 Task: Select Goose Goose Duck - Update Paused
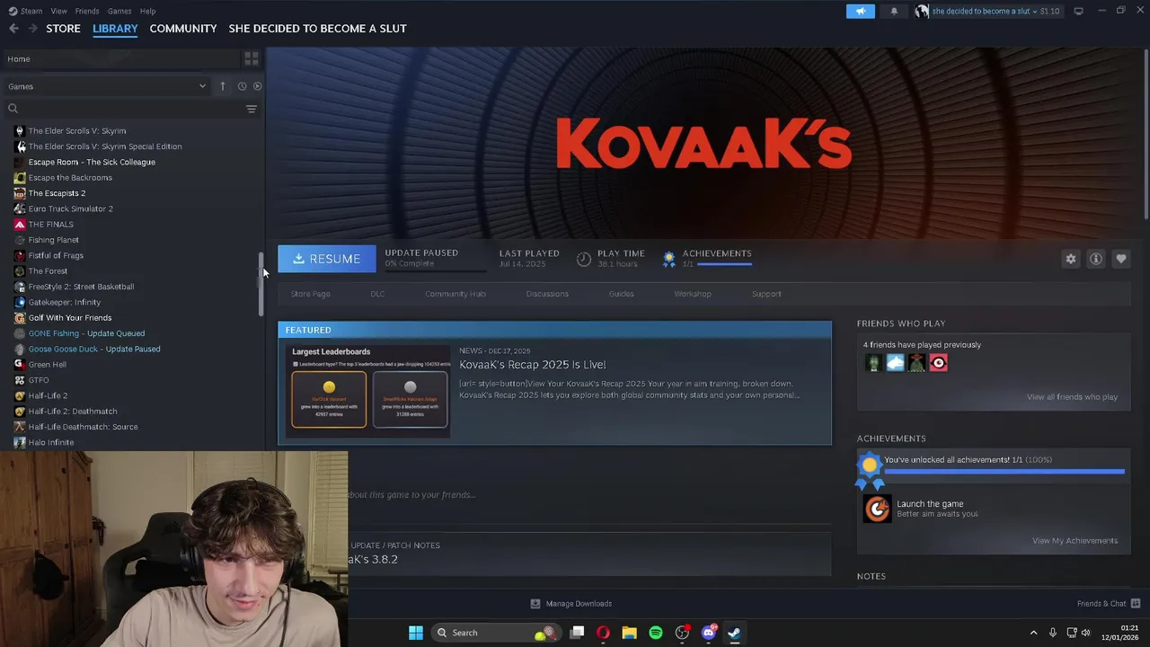94,349
